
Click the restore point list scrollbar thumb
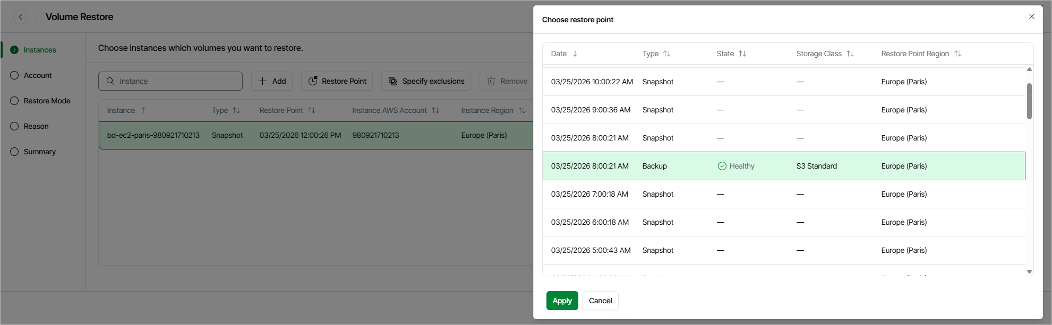pyautogui.click(x=1029, y=101)
